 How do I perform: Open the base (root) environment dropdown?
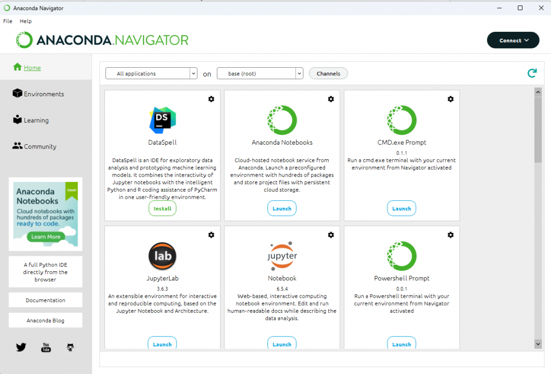pos(260,74)
